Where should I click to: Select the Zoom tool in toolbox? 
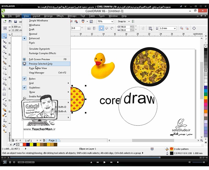coord(4,52)
